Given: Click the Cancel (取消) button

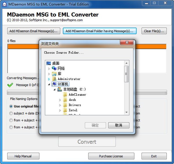Looking at the screenshot, I should point(119,125).
